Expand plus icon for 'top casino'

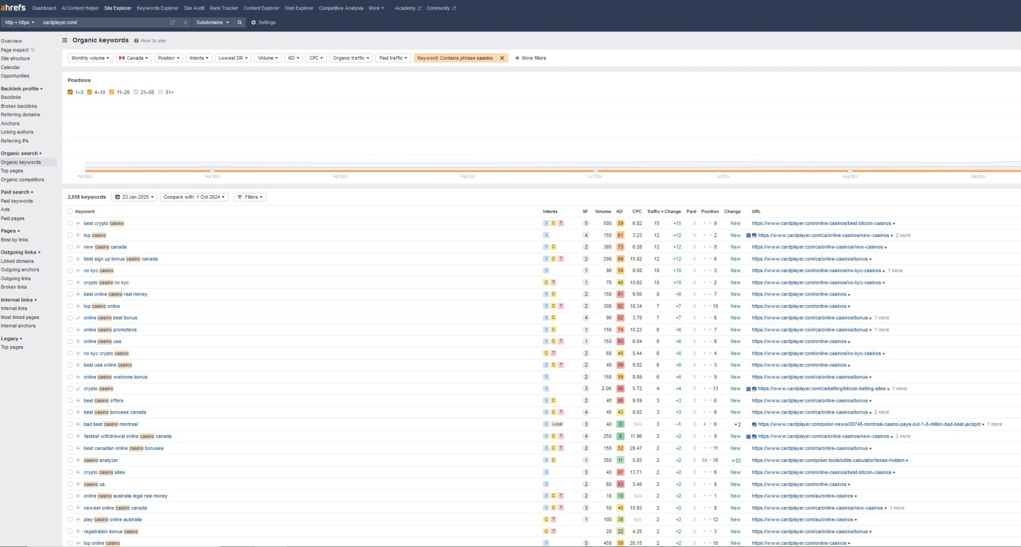[x=78, y=235]
